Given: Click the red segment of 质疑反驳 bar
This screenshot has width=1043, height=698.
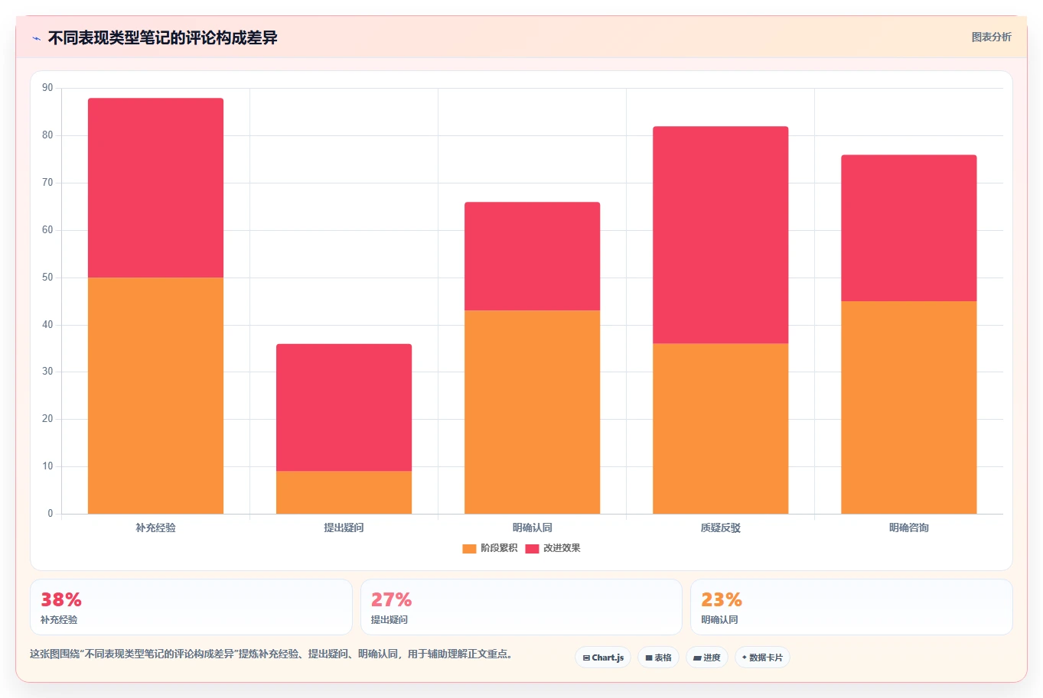Looking at the screenshot, I should (x=720, y=235).
